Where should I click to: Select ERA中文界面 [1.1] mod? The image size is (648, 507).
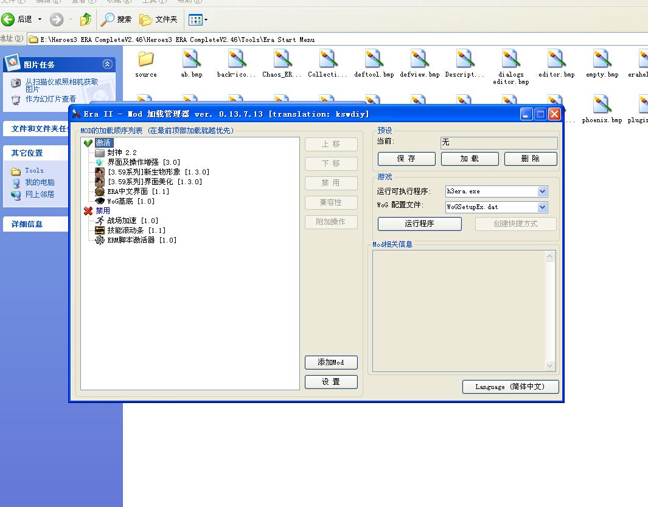tap(139, 191)
